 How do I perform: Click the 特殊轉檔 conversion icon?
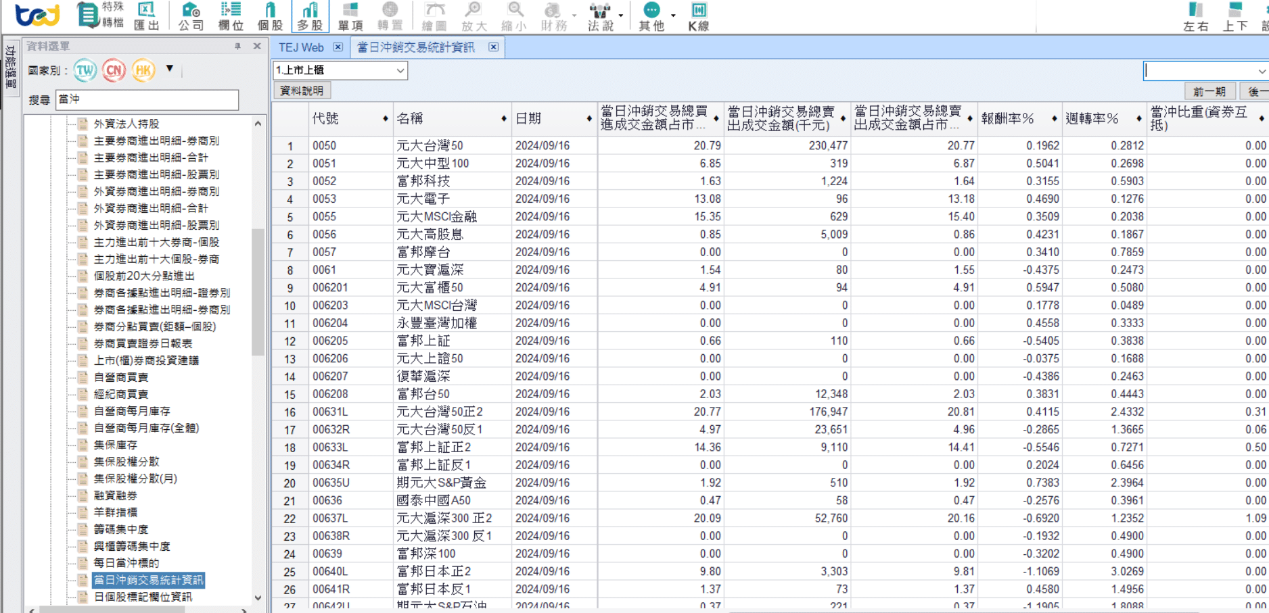(100, 15)
